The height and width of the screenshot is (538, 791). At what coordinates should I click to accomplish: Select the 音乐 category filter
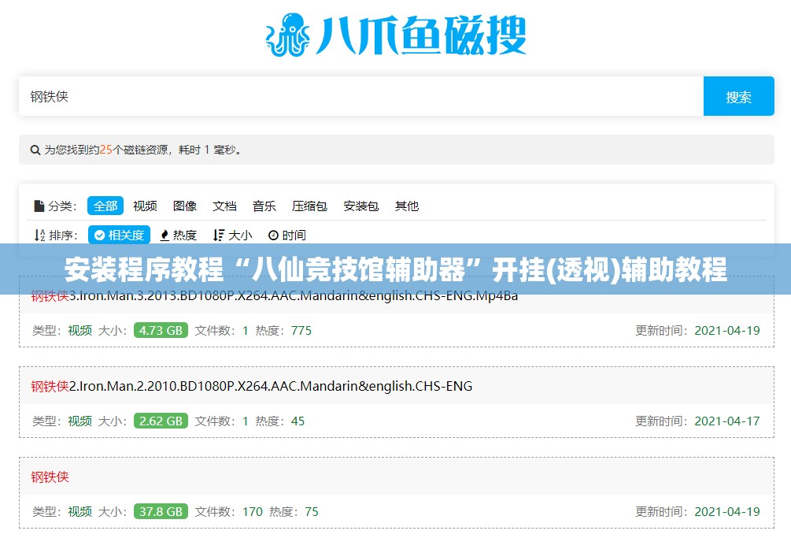[x=264, y=206]
